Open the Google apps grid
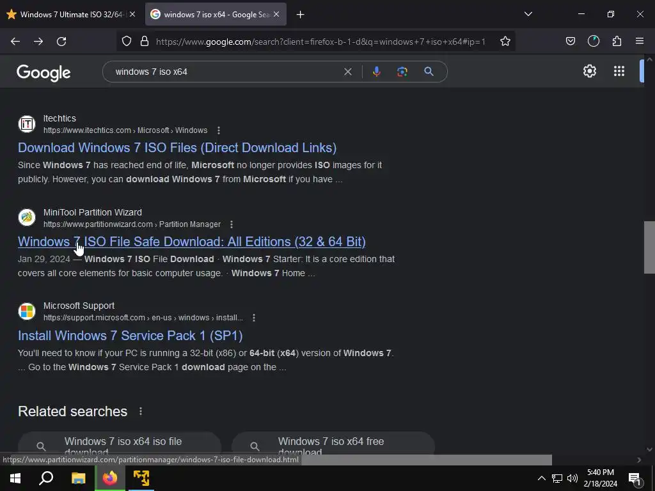The width and height of the screenshot is (655, 491). [x=619, y=71]
